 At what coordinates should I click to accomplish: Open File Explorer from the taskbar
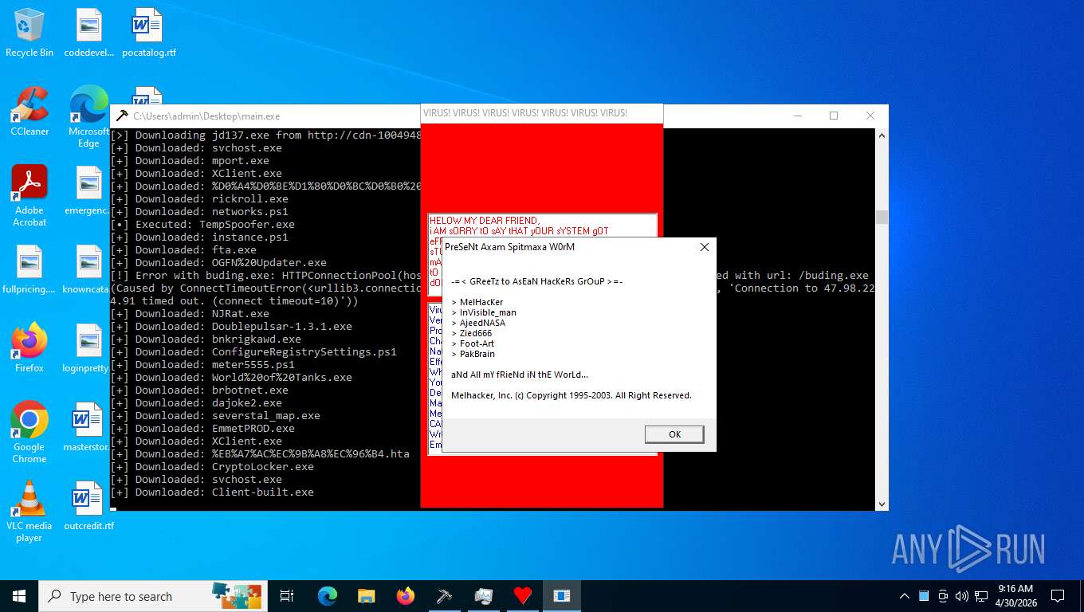(367, 596)
